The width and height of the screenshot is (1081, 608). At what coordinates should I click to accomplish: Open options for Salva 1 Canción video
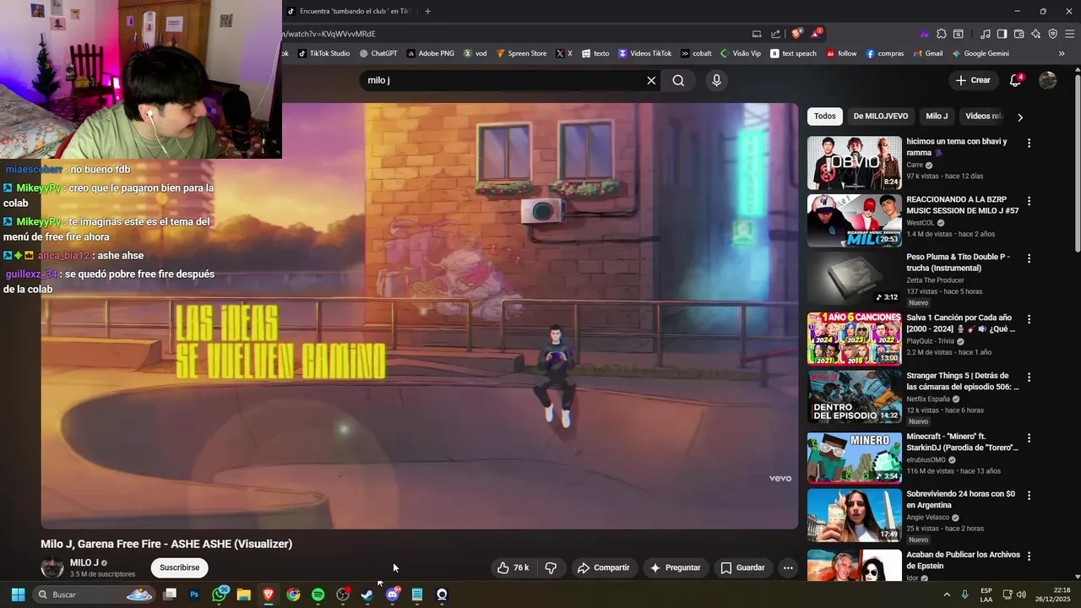(1029, 319)
